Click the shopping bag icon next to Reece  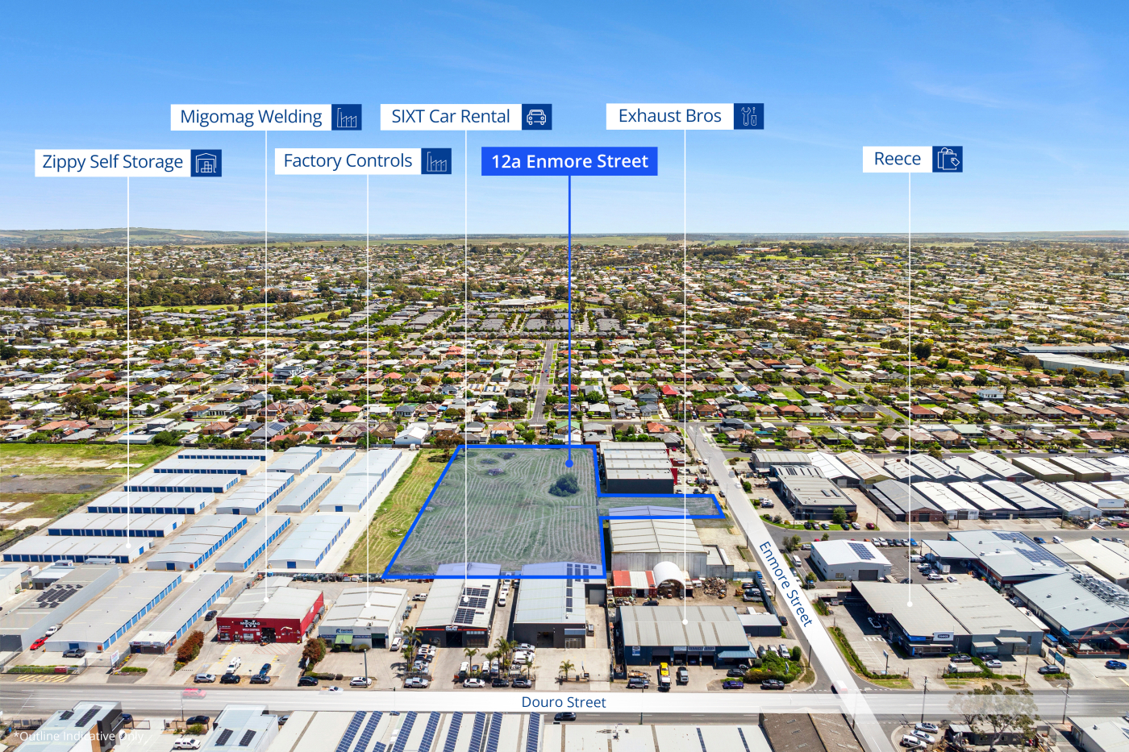coord(948,160)
